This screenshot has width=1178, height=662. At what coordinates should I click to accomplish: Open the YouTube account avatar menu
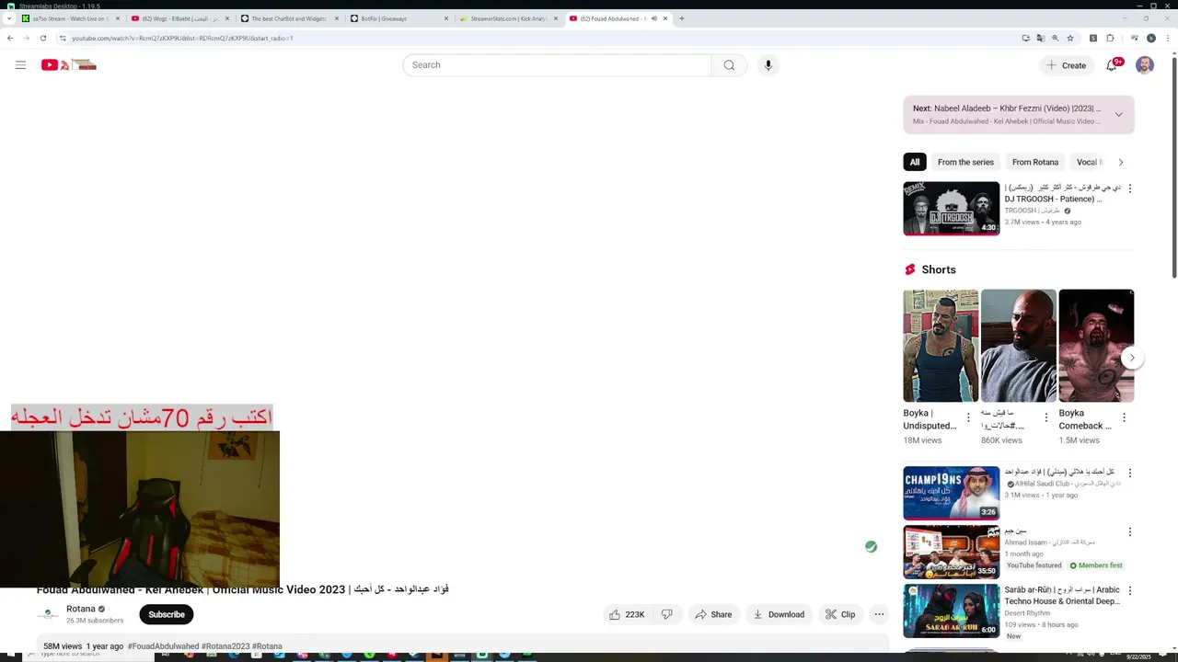click(1145, 65)
